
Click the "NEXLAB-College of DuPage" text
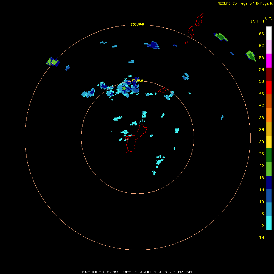point(243,3)
